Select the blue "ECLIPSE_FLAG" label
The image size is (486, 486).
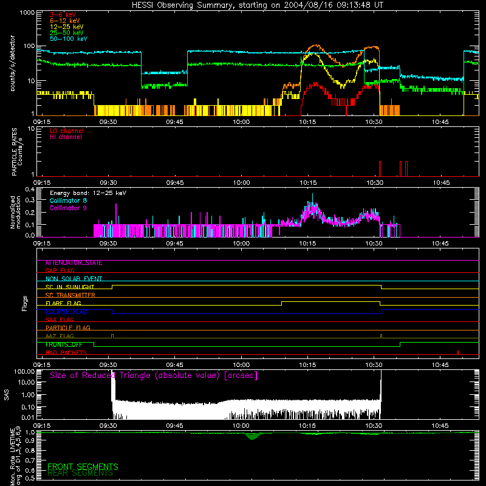tap(66, 312)
